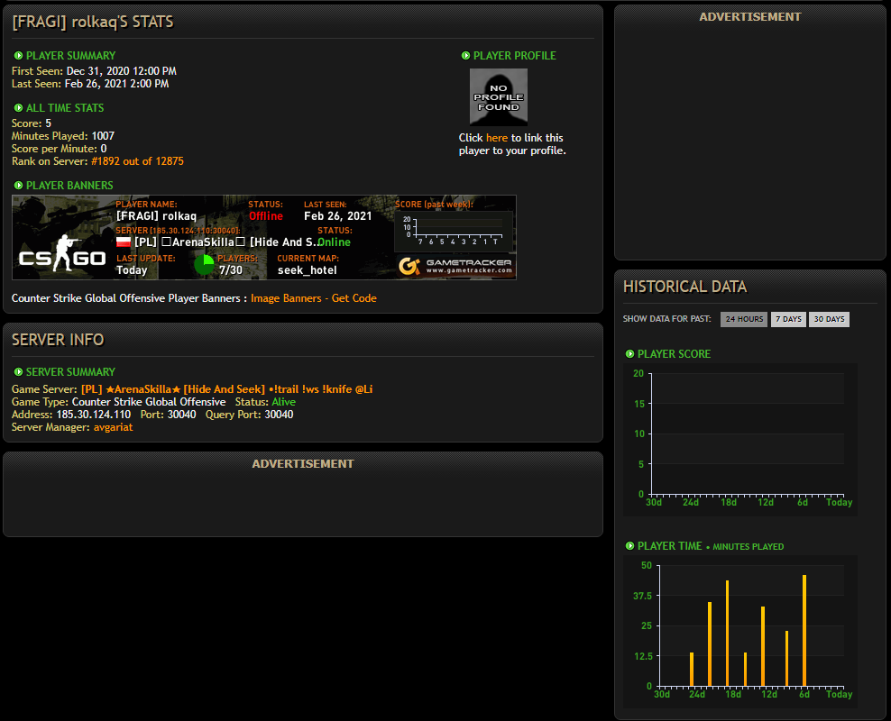Click the Player Banners green arrow icon
The image size is (891, 721).
tap(18, 186)
